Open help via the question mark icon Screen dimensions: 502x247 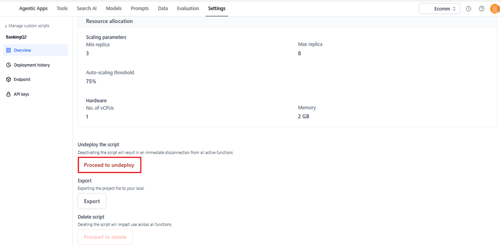pos(481,8)
